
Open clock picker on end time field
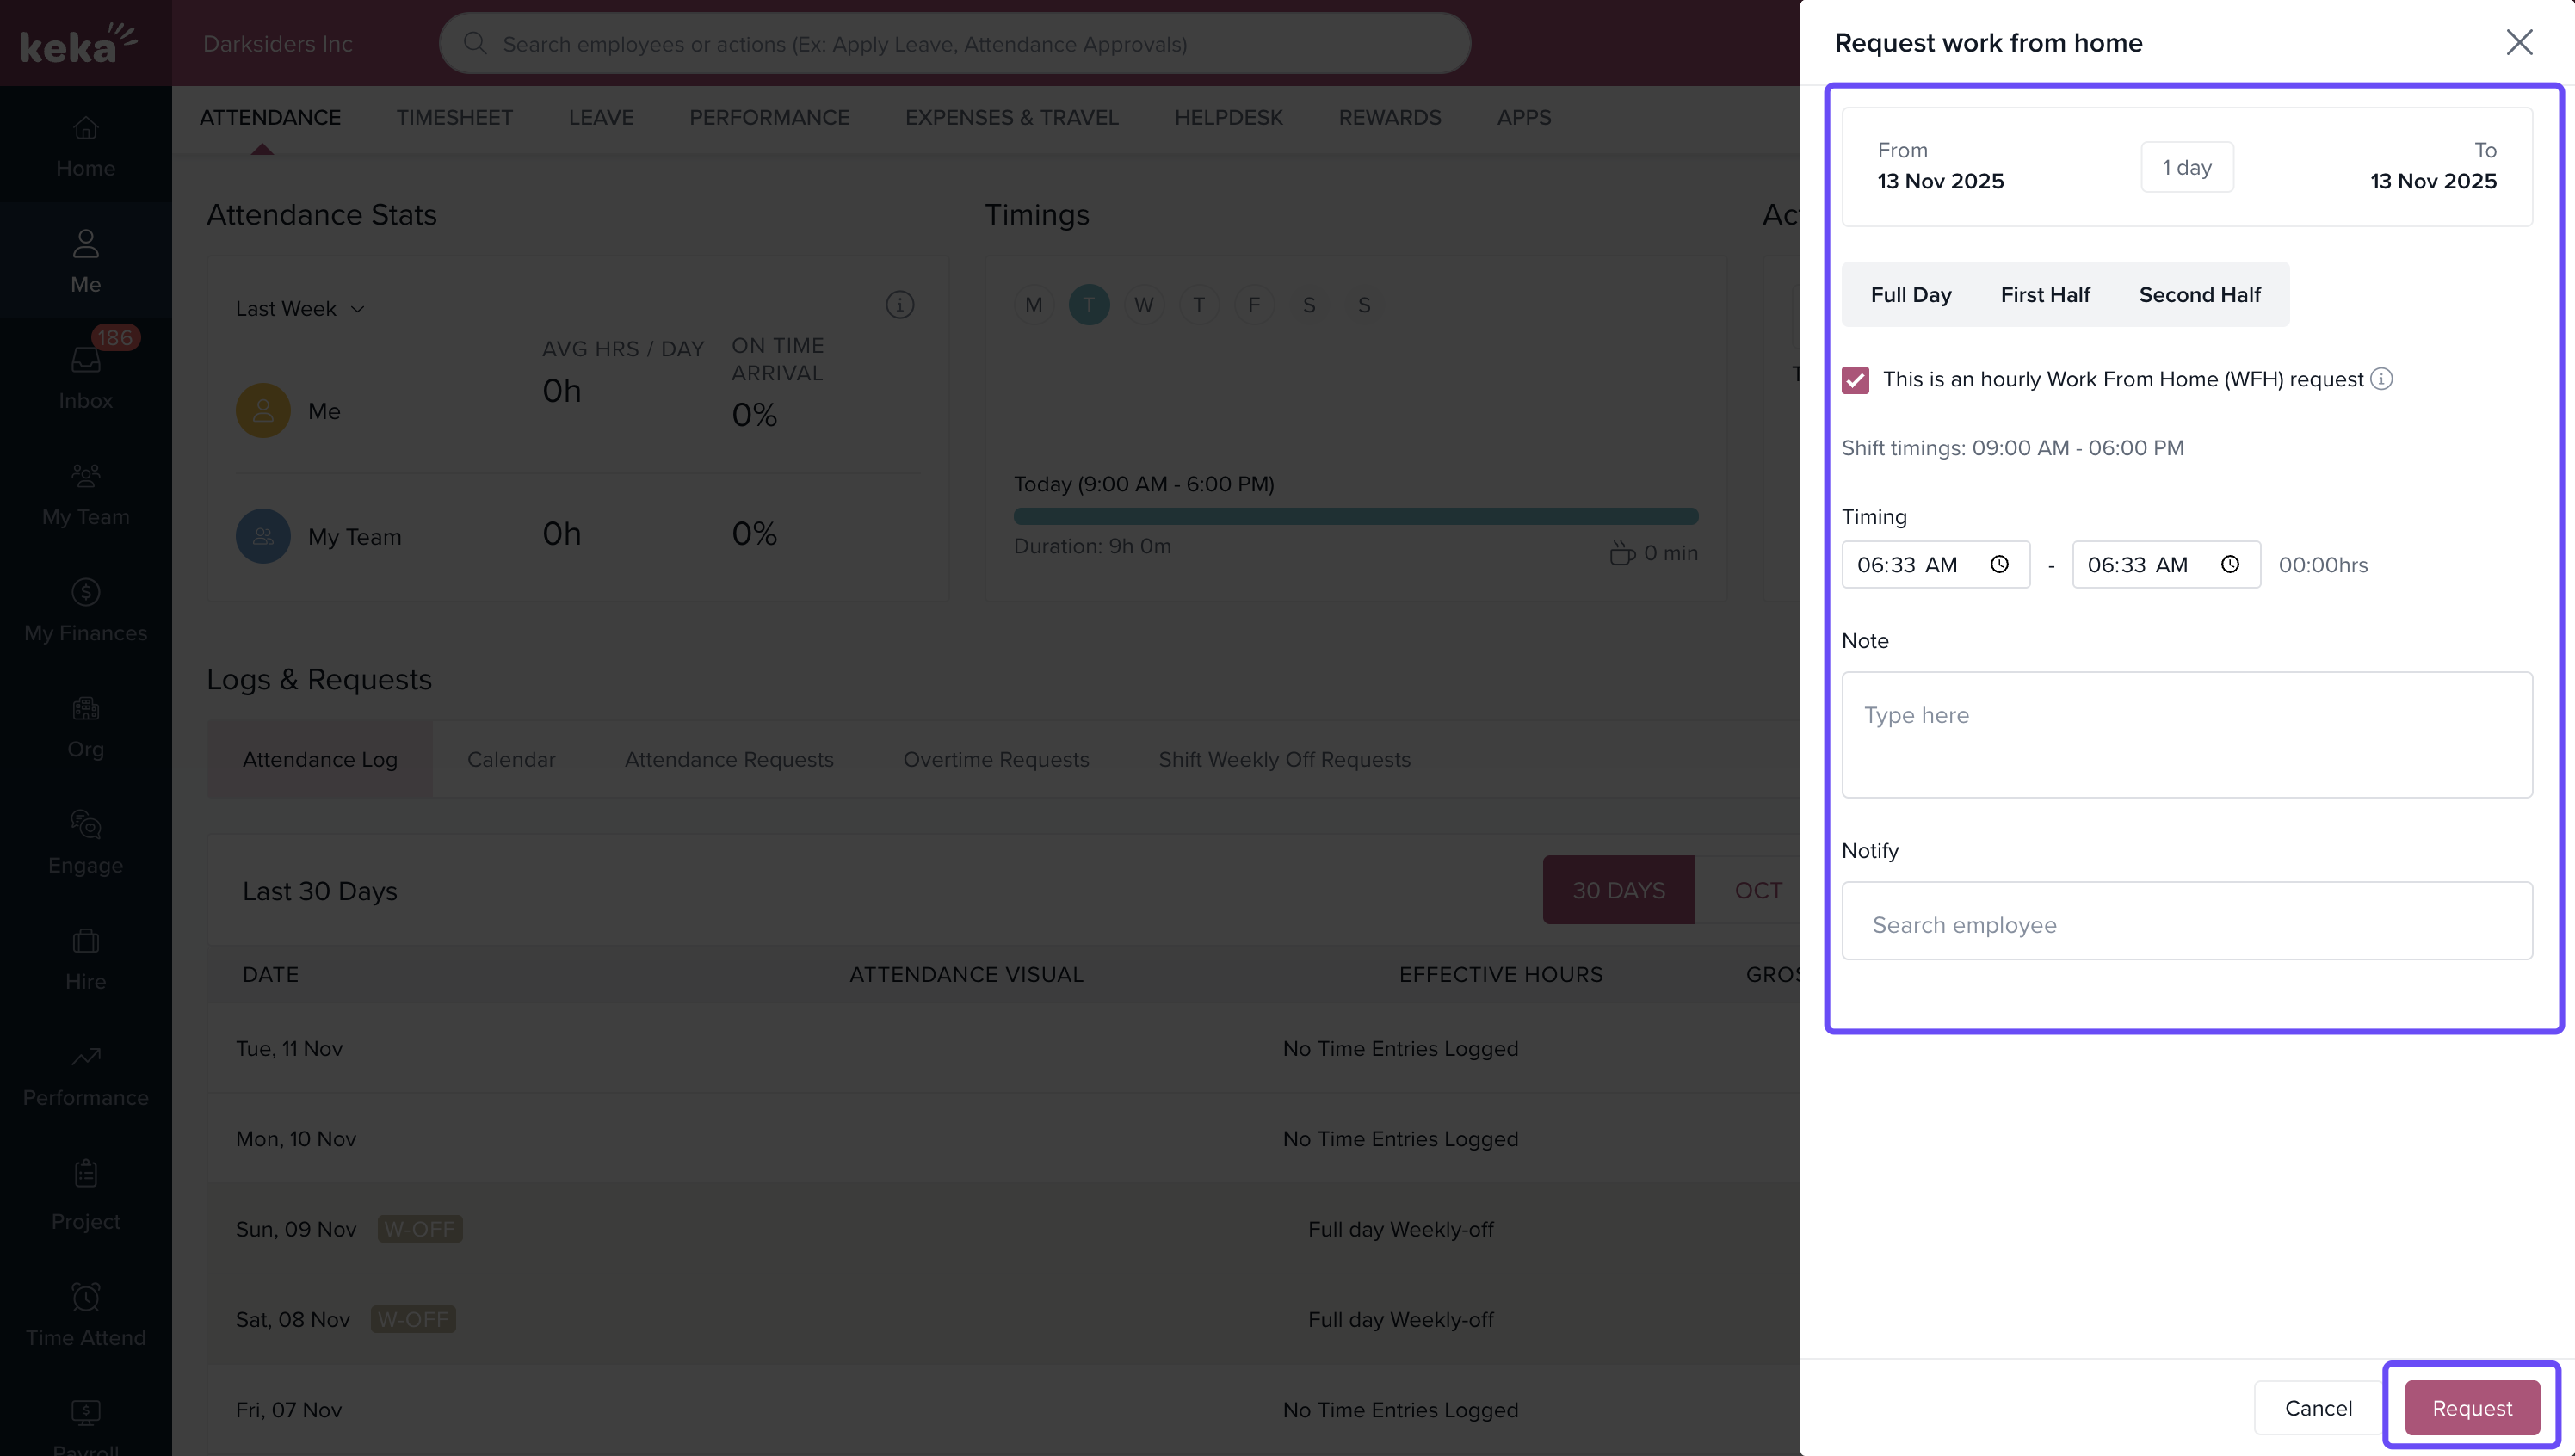coord(2229,564)
